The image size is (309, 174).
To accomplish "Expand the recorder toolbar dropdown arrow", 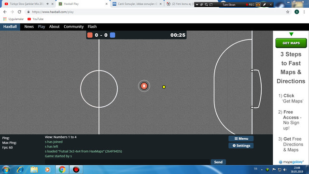I will tap(197, 4).
